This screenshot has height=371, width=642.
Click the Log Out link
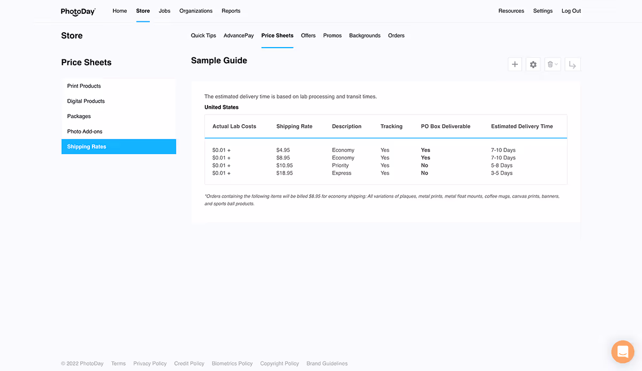pos(571,11)
